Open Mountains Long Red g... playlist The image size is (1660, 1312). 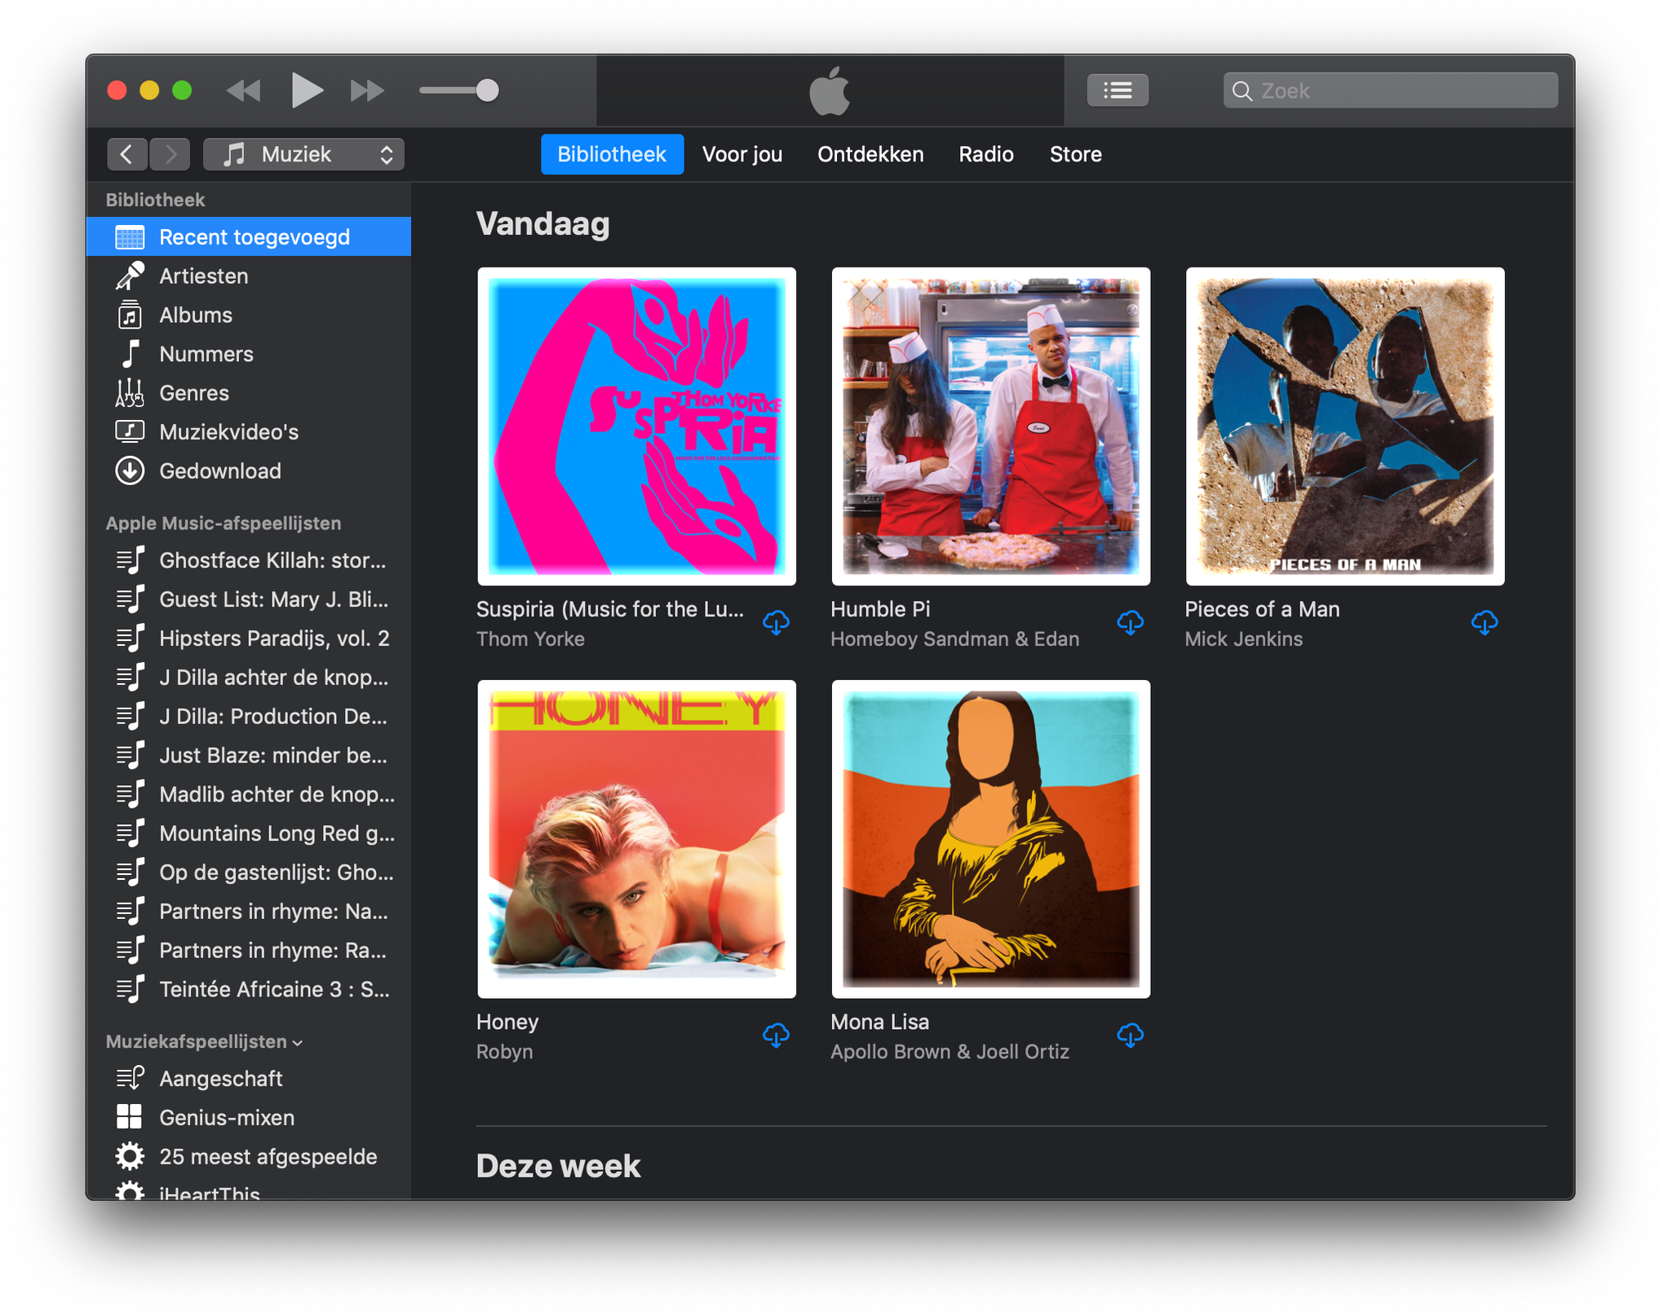249,833
